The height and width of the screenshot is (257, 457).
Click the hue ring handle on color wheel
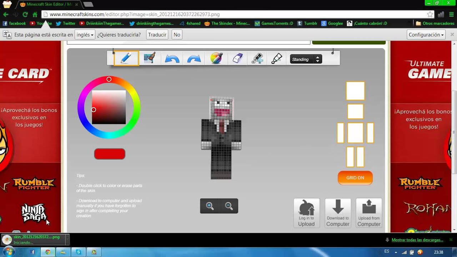[x=109, y=79]
